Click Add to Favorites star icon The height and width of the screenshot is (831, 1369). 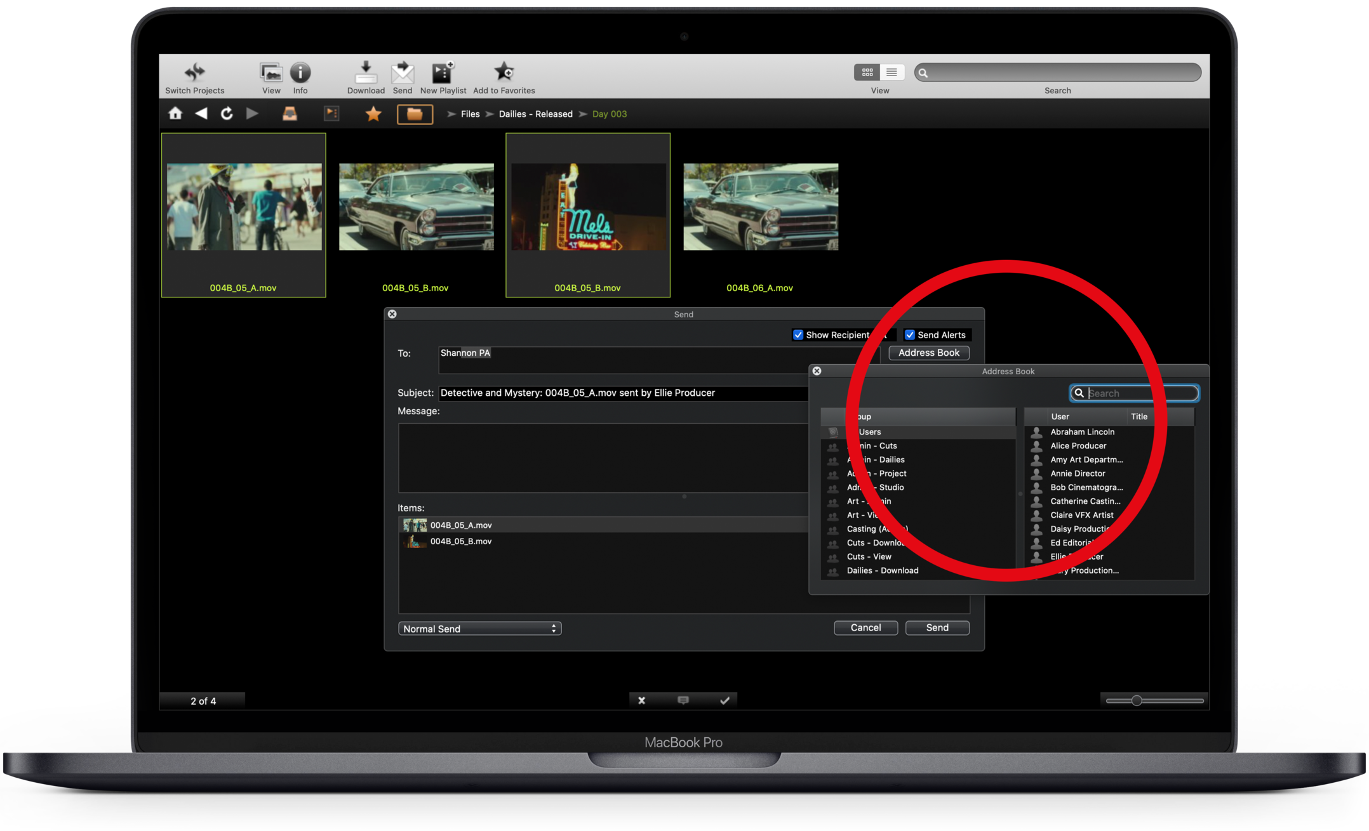(x=504, y=72)
